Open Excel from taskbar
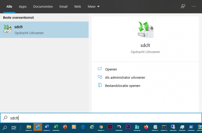Viewport: 202px width, 133px height. [x=56, y=127]
